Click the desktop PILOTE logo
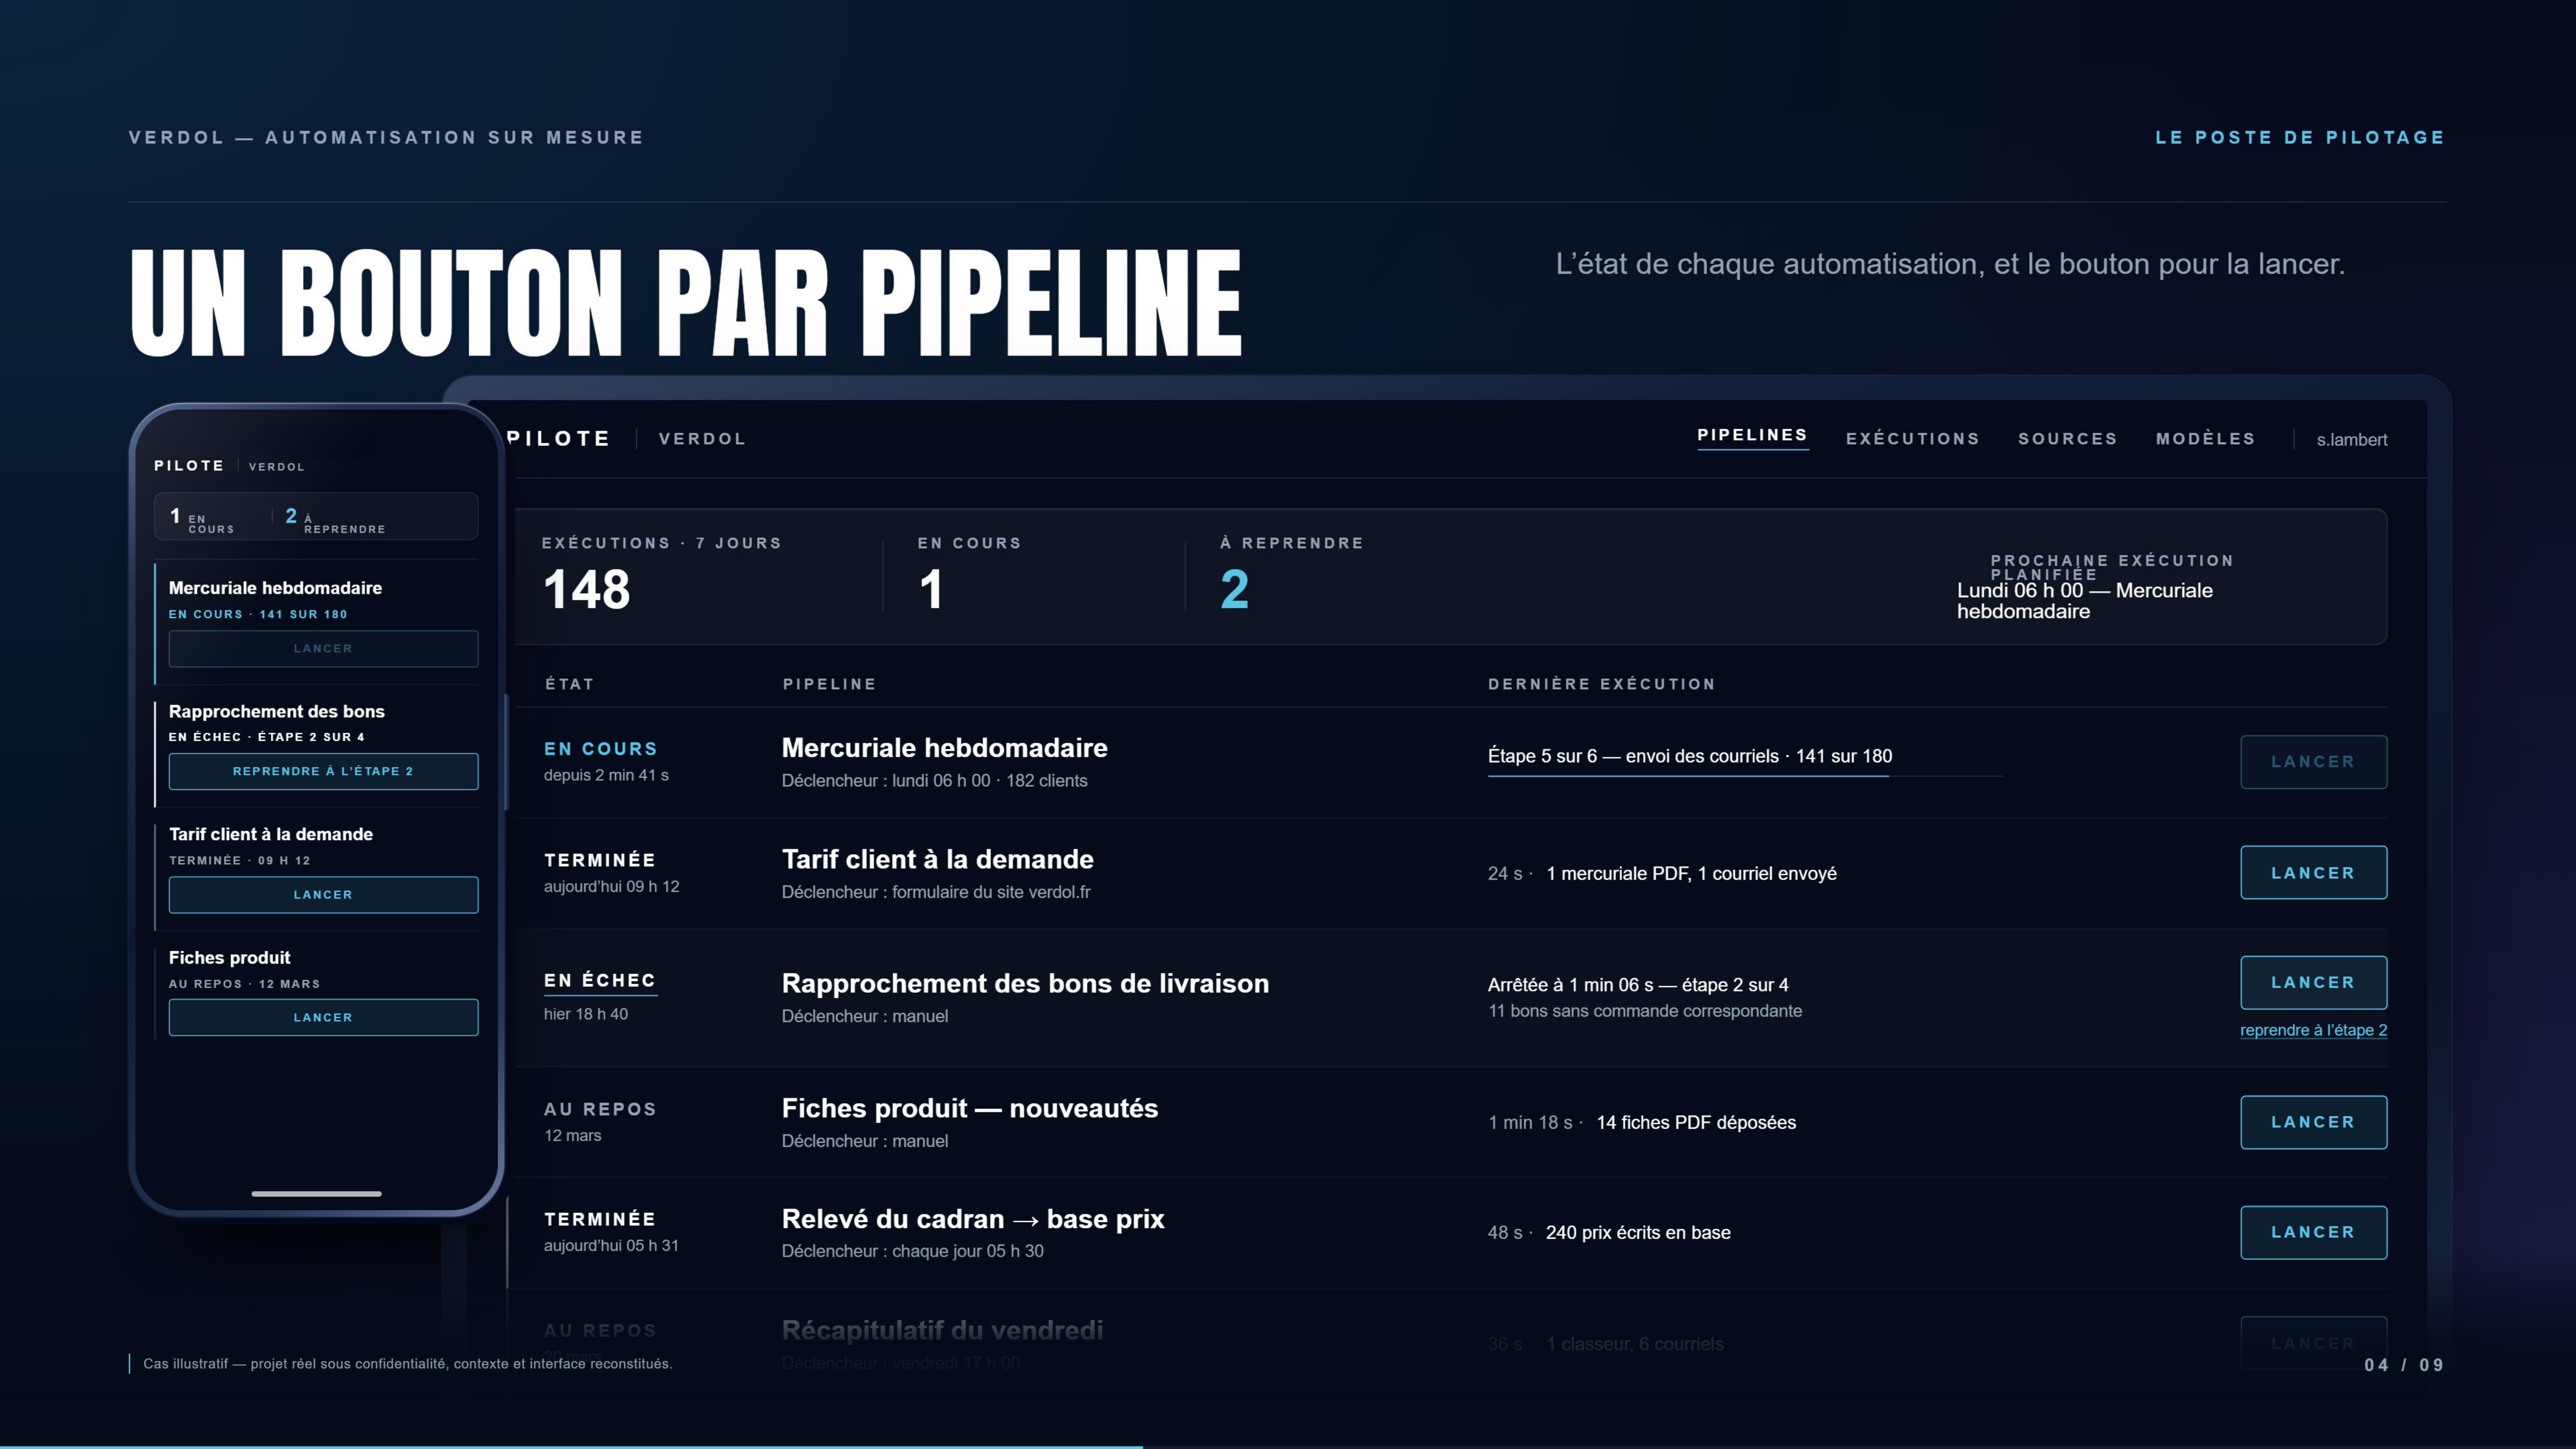This screenshot has width=2576, height=1449. (558, 439)
